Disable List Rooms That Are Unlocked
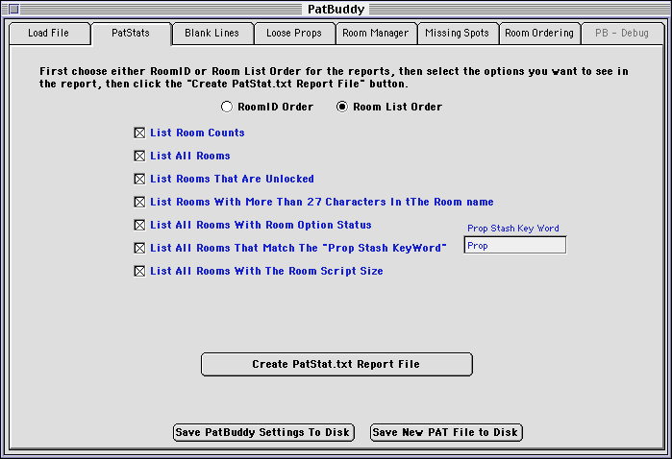672x459 pixels. tap(140, 179)
